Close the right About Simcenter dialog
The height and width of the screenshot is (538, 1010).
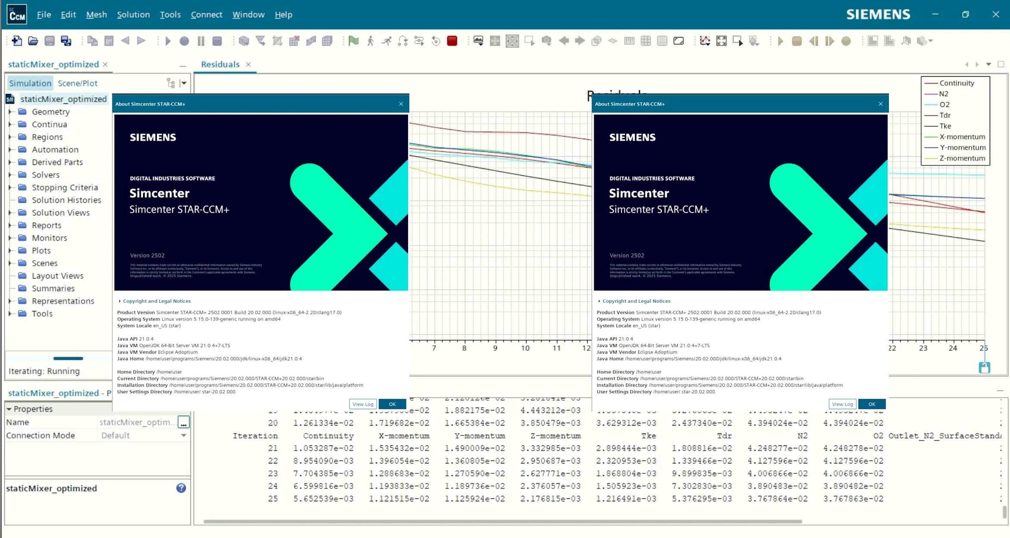(x=881, y=104)
